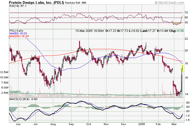Screen dimensions: 193x127
Task: Click the price axis label 18
Action: click(x=186, y=64)
